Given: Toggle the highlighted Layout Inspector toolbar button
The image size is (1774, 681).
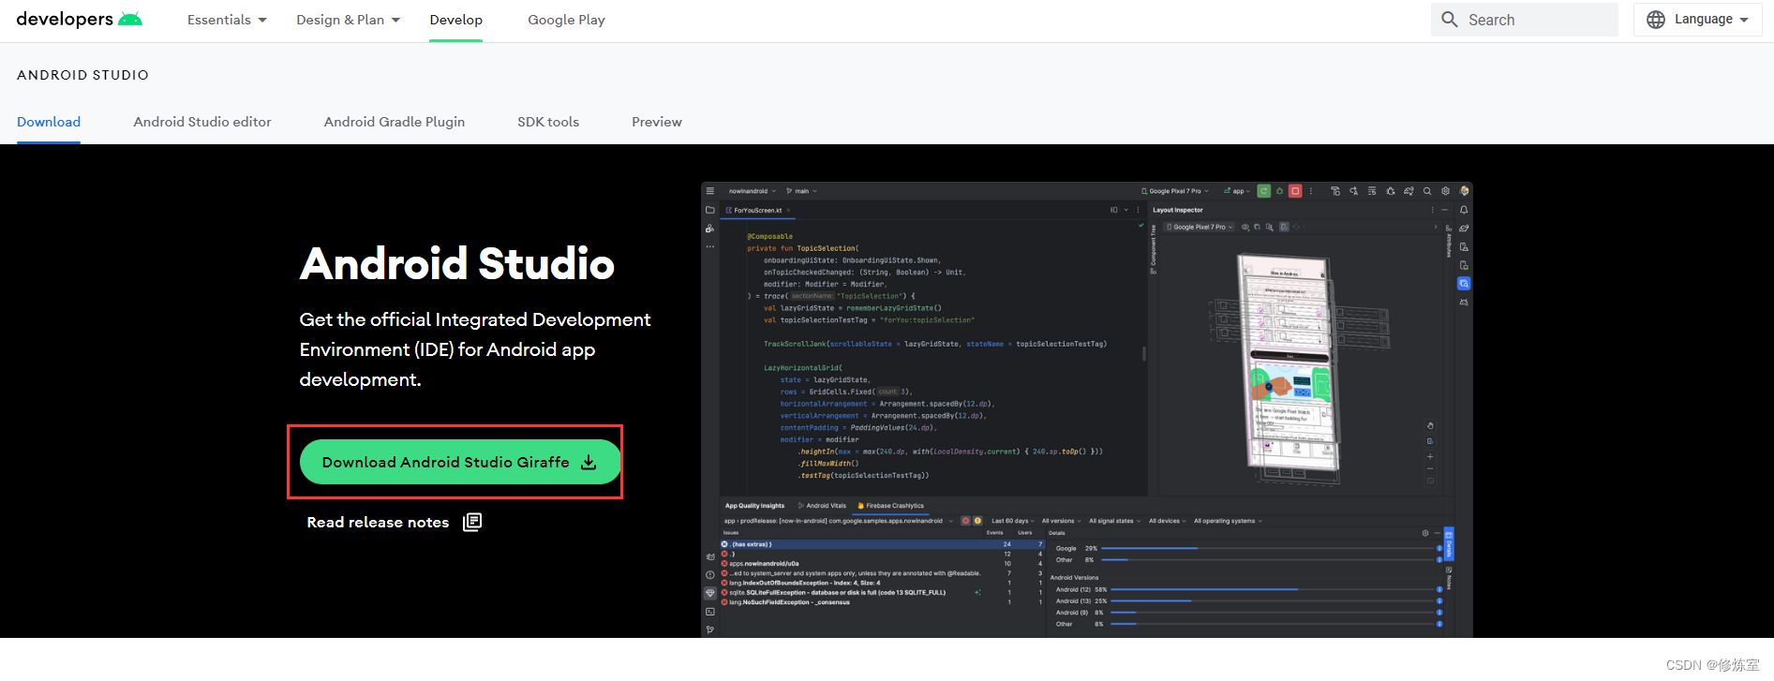Looking at the screenshot, I should [1284, 227].
